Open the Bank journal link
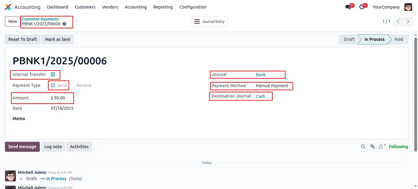418x189 pixels. 261,75
